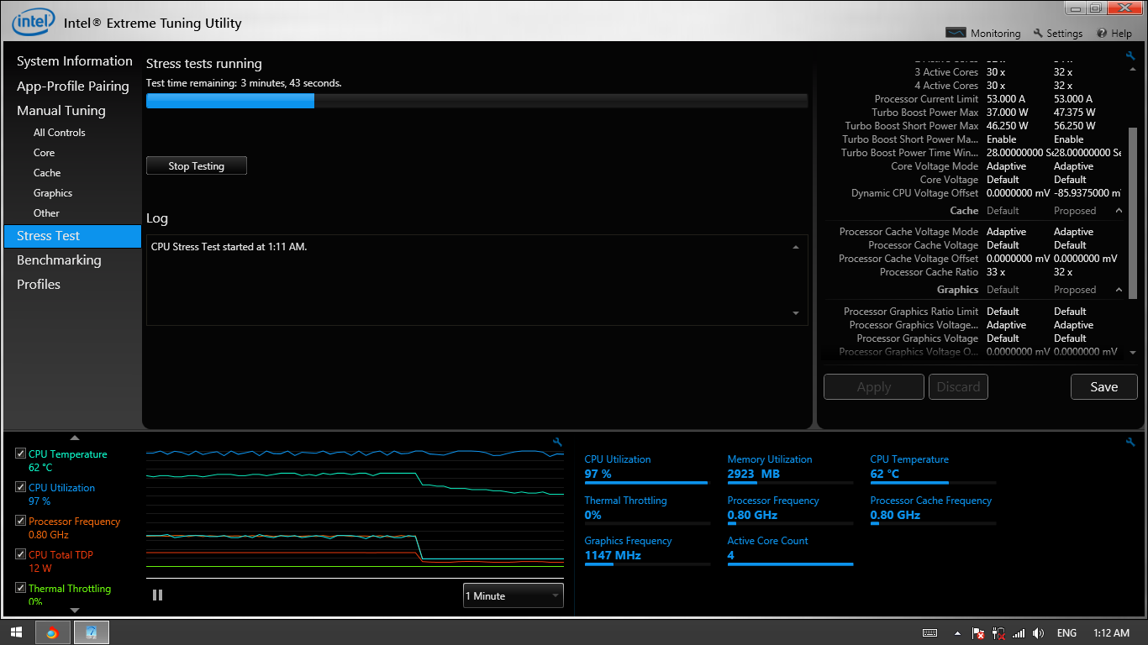1148x645 pixels.
Task: Click the volume icon in system tray
Action: tap(1038, 633)
